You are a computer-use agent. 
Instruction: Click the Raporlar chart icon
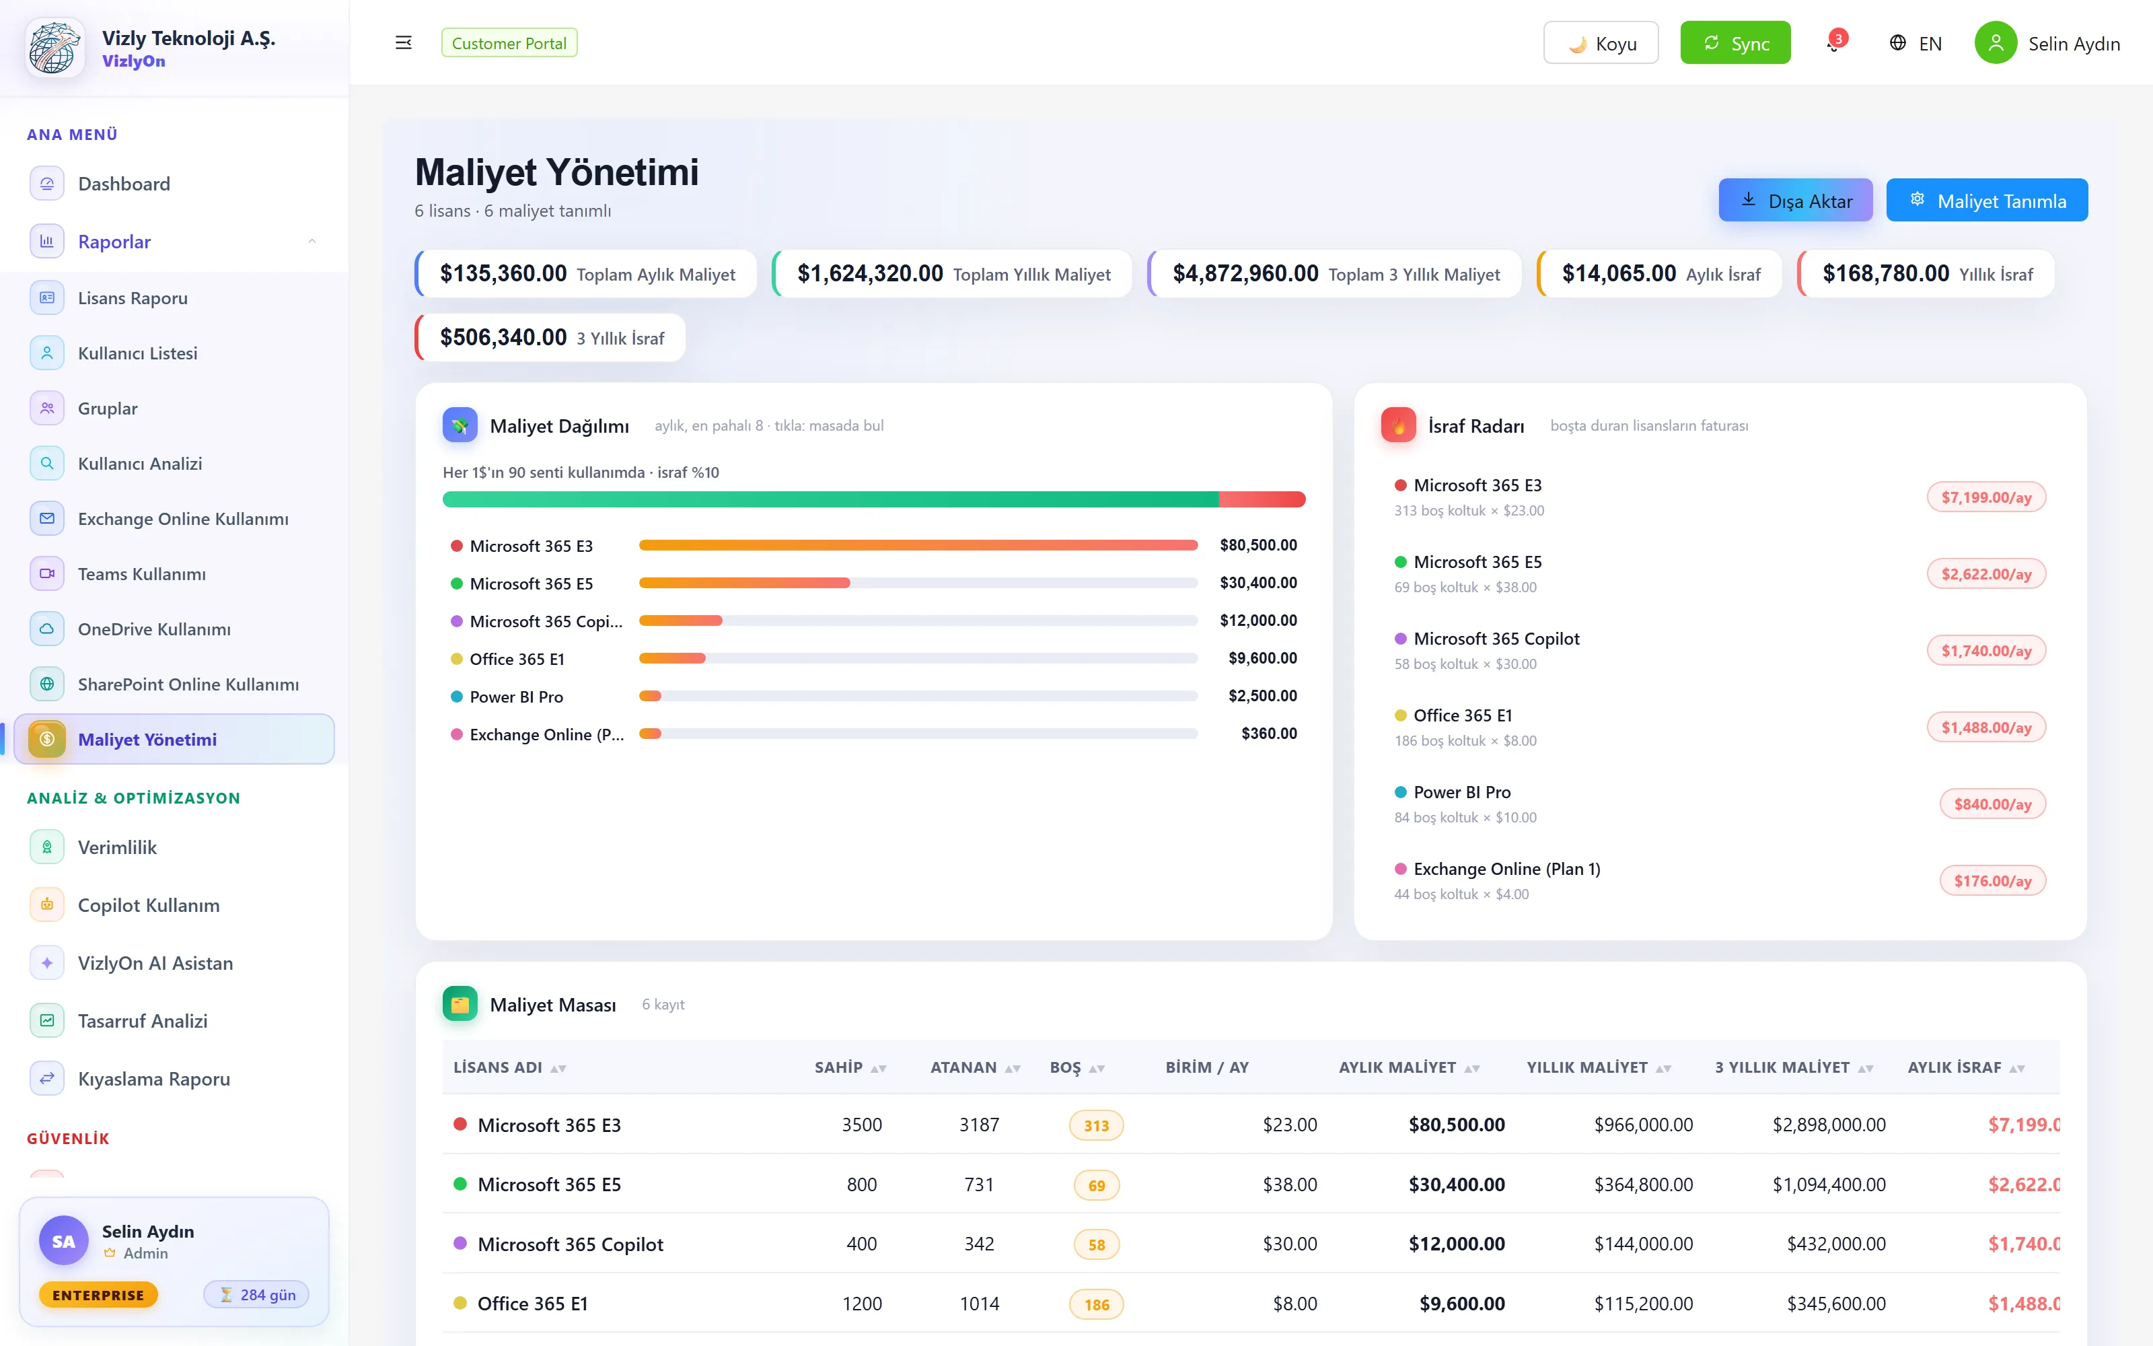coord(47,241)
